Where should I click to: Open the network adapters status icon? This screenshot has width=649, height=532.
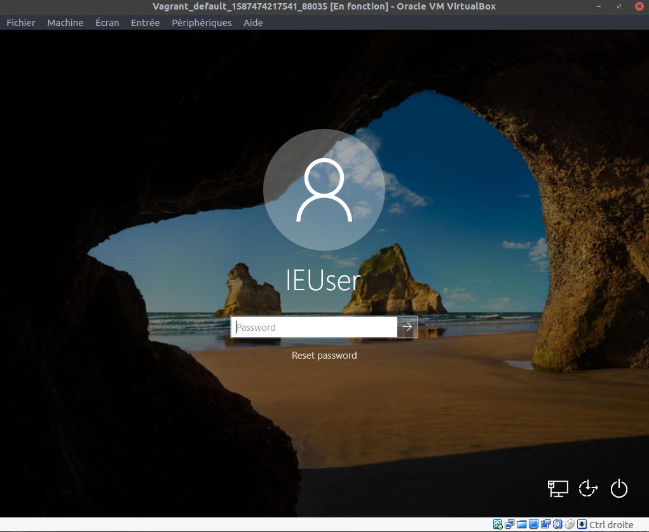510,524
